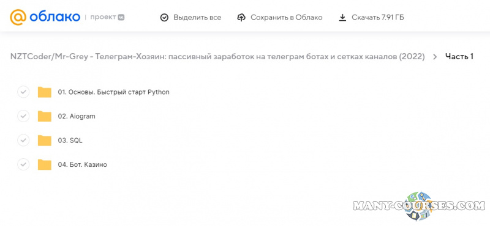Open the 02. Aiogram folder icon
The image size is (490, 226).
(x=45, y=116)
